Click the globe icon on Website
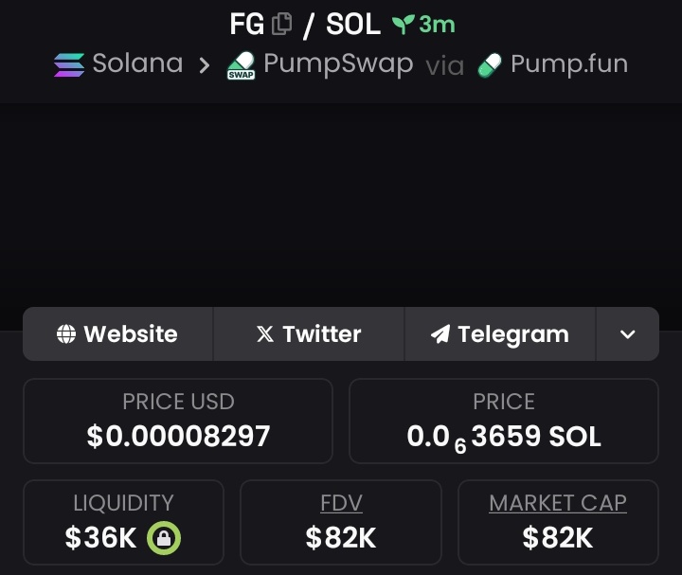 [x=66, y=334]
